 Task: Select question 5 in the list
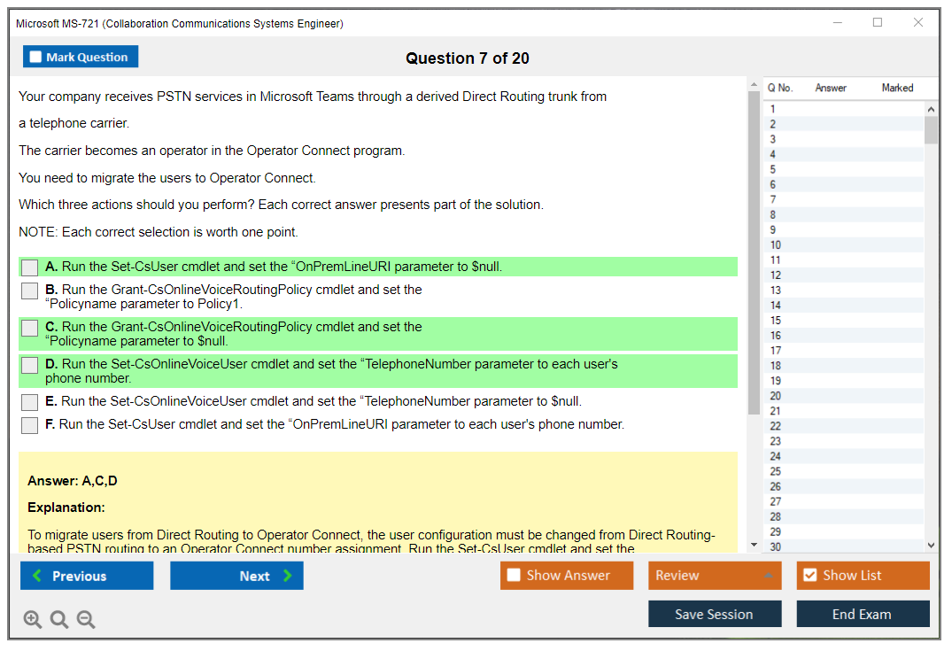click(844, 169)
